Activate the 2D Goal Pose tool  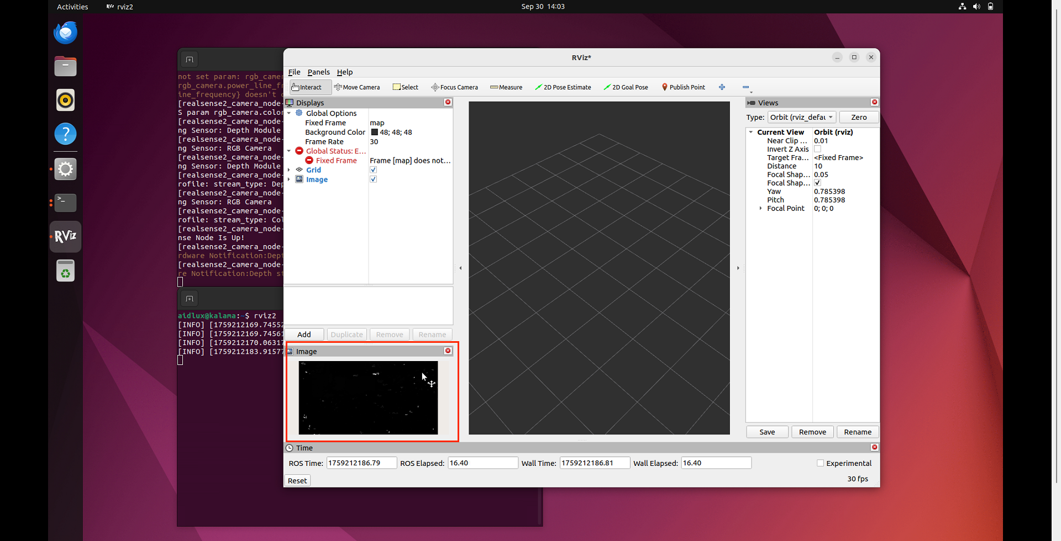coord(626,87)
